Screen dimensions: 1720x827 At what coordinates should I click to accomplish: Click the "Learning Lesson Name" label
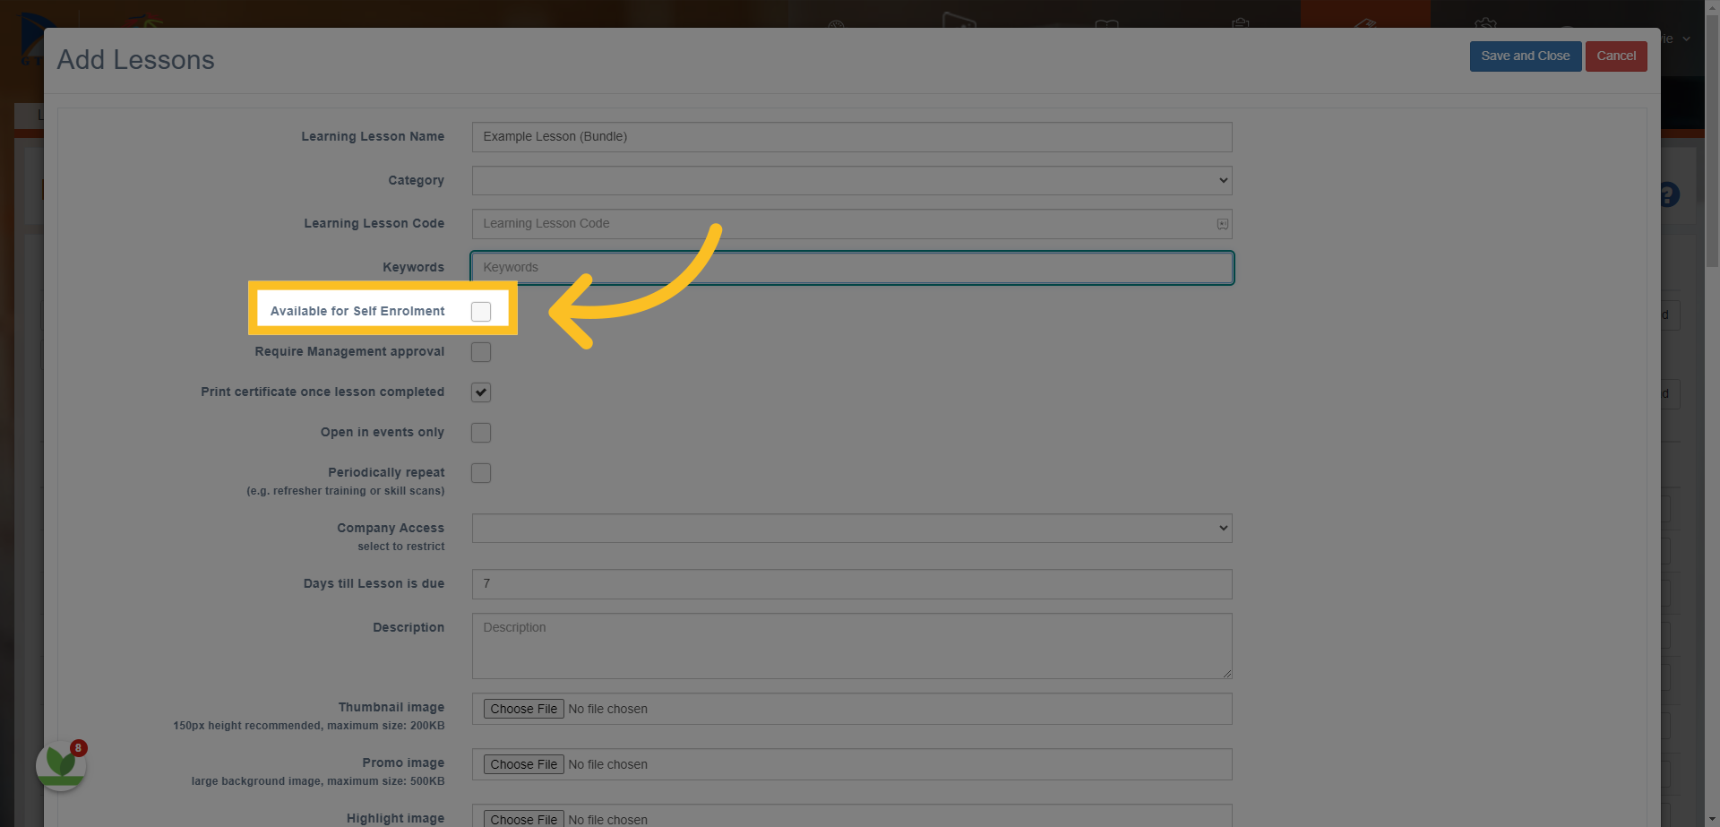click(x=373, y=137)
